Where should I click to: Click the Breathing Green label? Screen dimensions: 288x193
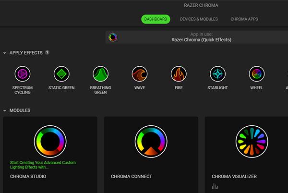[x=100, y=90]
